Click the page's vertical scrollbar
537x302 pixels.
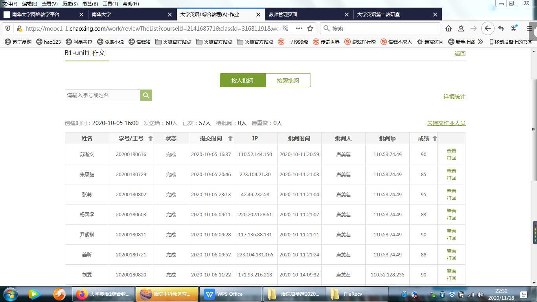click(x=533, y=157)
